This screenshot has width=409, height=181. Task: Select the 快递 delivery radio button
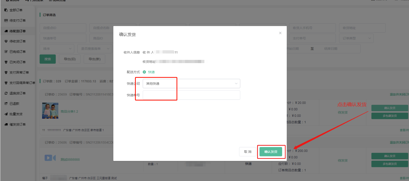pos(144,72)
